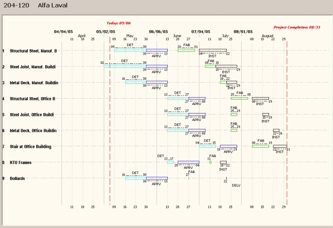Click the green FAB bar for Structural Steel, Office B
Image resolution: width=333 pixels, height=228 pixels.
click(239, 98)
